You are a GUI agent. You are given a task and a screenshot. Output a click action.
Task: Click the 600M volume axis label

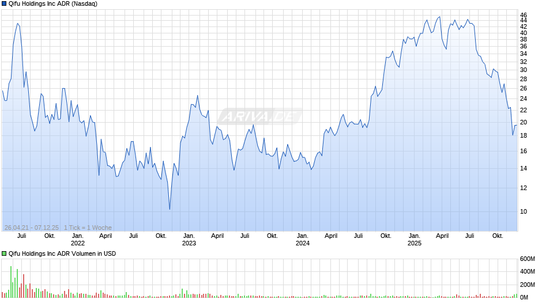pos(528,259)
